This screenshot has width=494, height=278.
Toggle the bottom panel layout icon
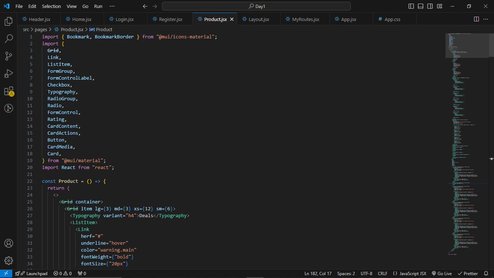point(420,6)
